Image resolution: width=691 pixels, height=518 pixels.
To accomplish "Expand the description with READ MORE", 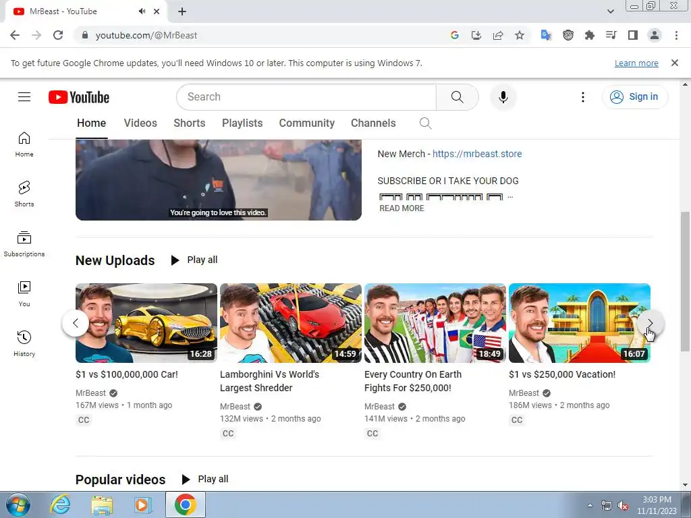I will [x=402, y=208].
